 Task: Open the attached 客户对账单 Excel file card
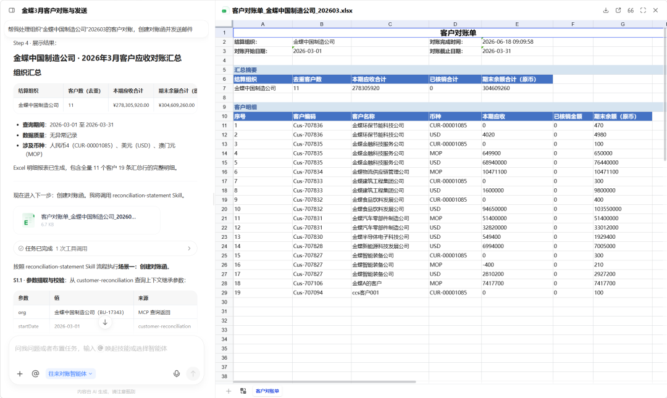coord(87,220)
